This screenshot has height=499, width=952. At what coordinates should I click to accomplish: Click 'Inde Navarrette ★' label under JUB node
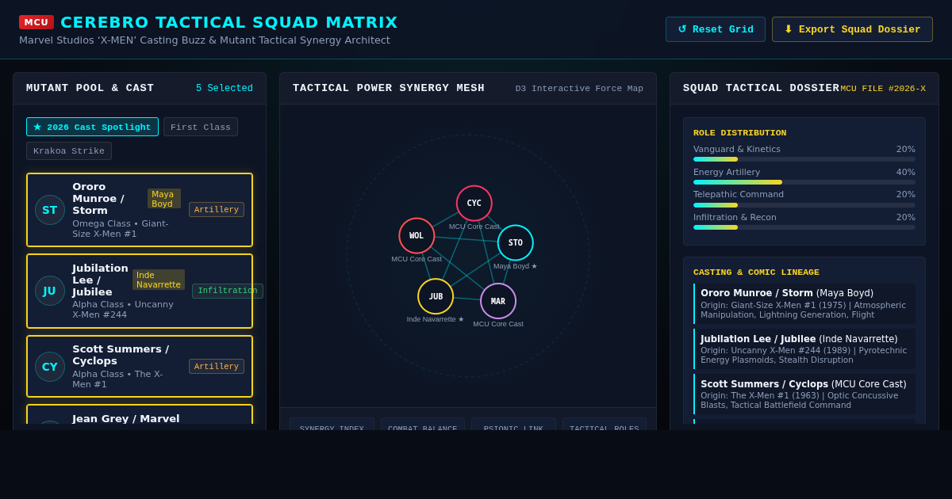point(436,319)
